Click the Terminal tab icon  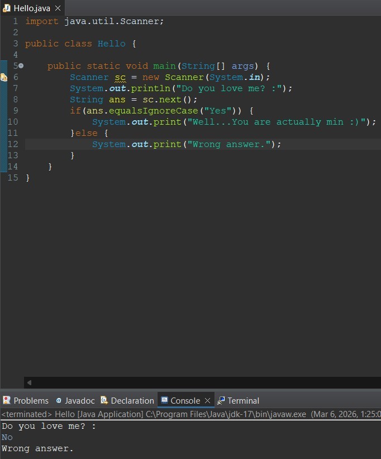pos(221,400)
